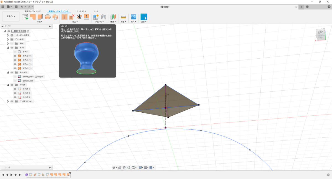The height and width of the screenshot is (179, 332).
Task: Open the 構築 dropdown menu
Action: [113, 22]
